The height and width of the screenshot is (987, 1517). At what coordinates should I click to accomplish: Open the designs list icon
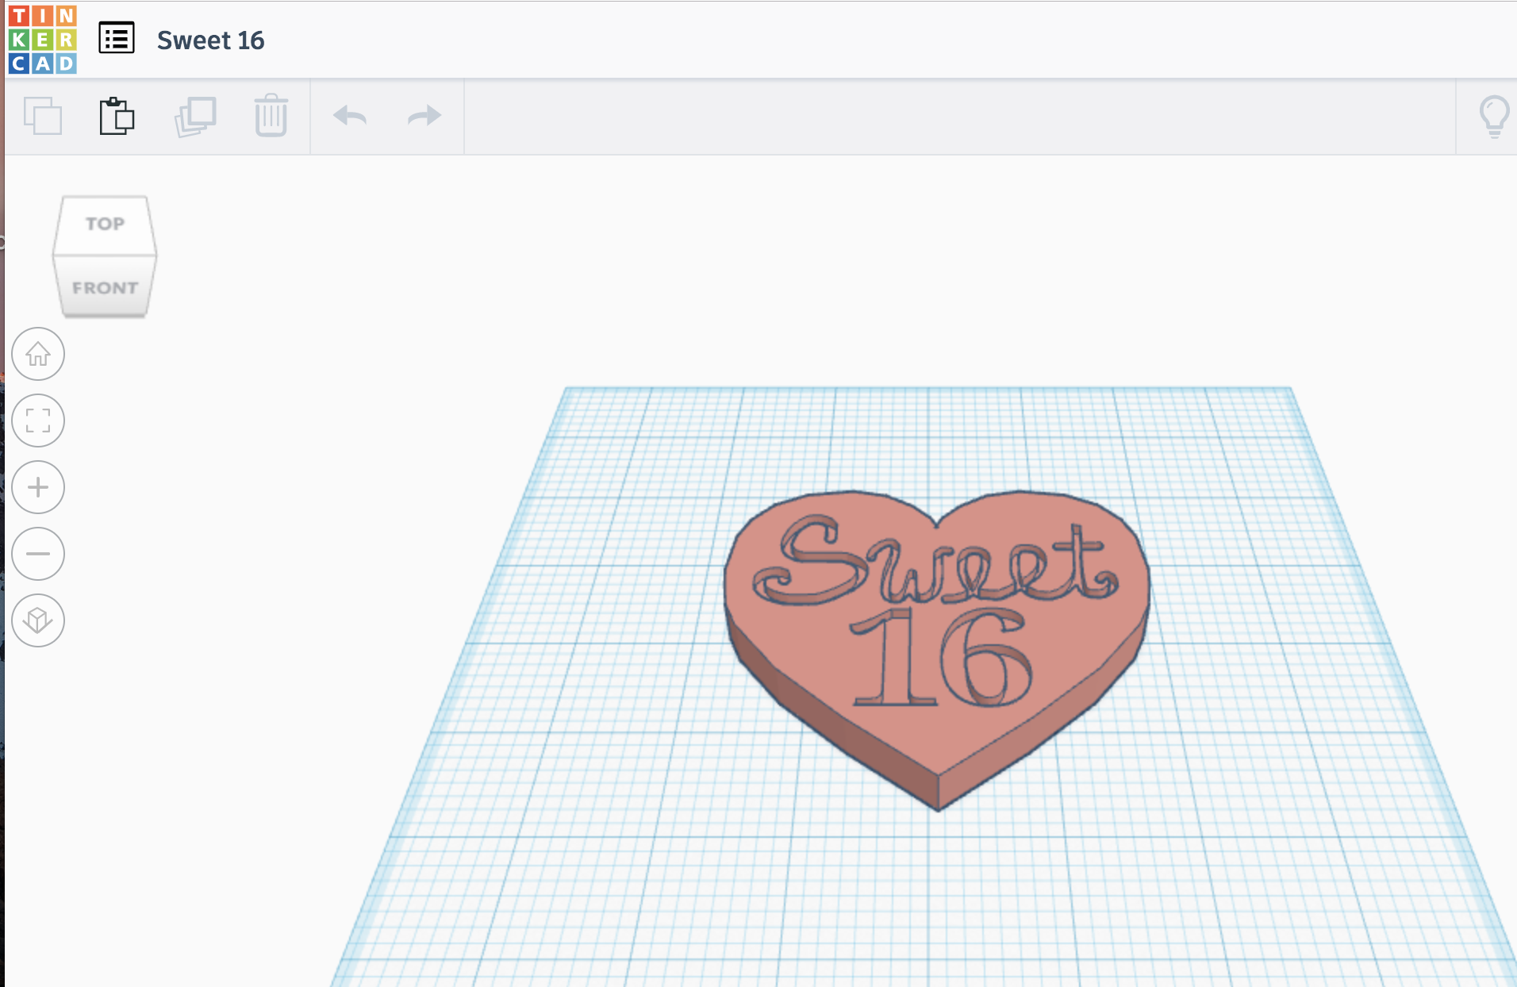[x=117, y=38]
